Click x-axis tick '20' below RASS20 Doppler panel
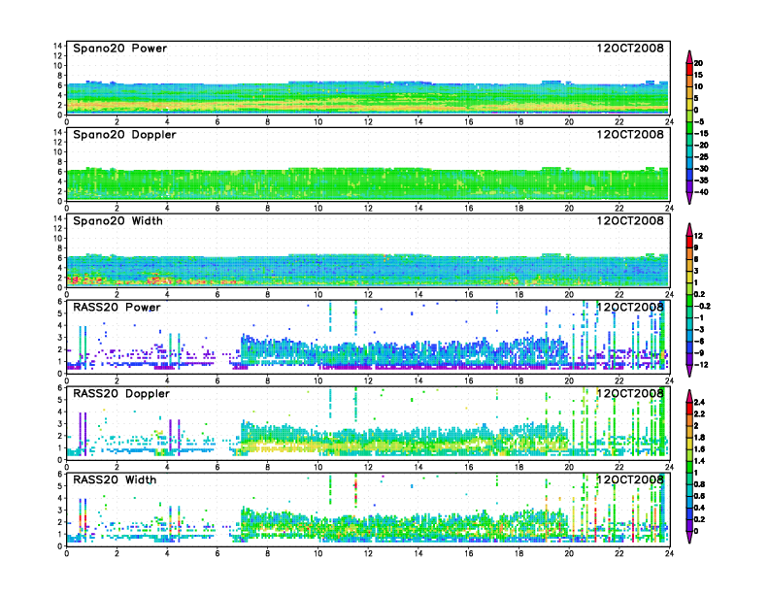The width and height of the screenshot is (769, 594). point(569,467)
